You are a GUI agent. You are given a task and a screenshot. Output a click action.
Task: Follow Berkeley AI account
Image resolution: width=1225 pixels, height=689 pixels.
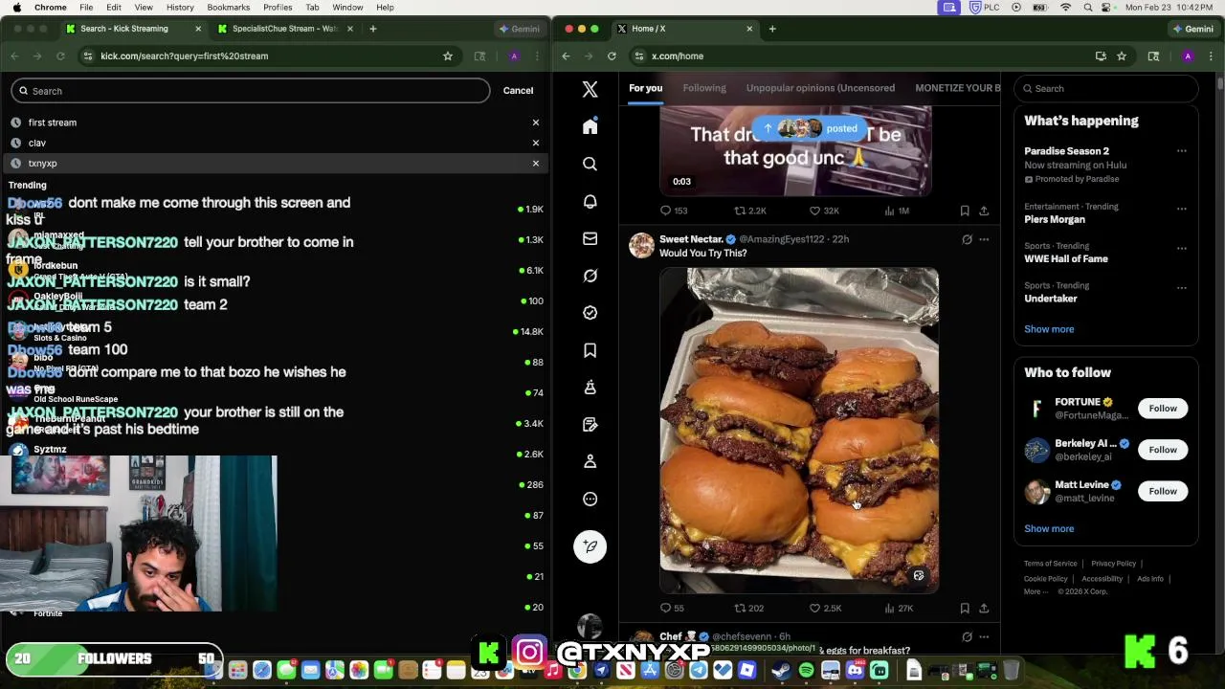tap(1163, 450)
